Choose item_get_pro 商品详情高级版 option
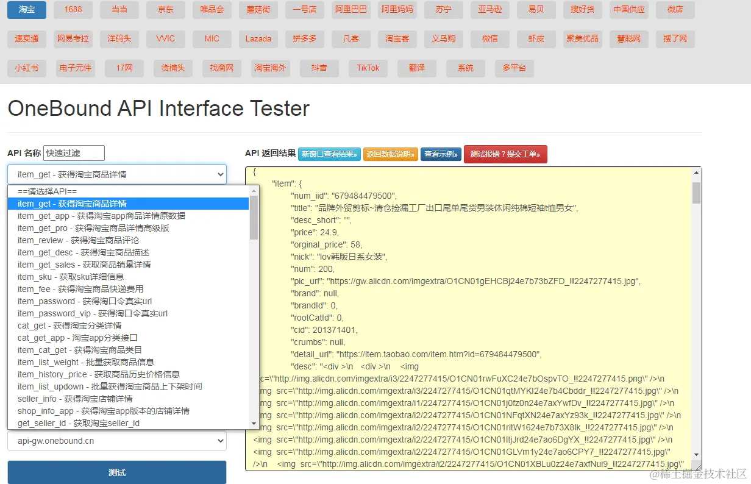Viewport: 751px width, 484px height. coord(129,228)
